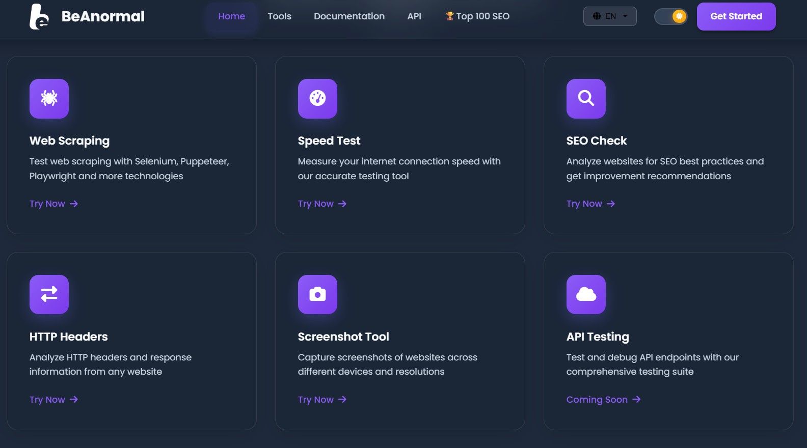Click the Web Scraping description text

[129, 169]
